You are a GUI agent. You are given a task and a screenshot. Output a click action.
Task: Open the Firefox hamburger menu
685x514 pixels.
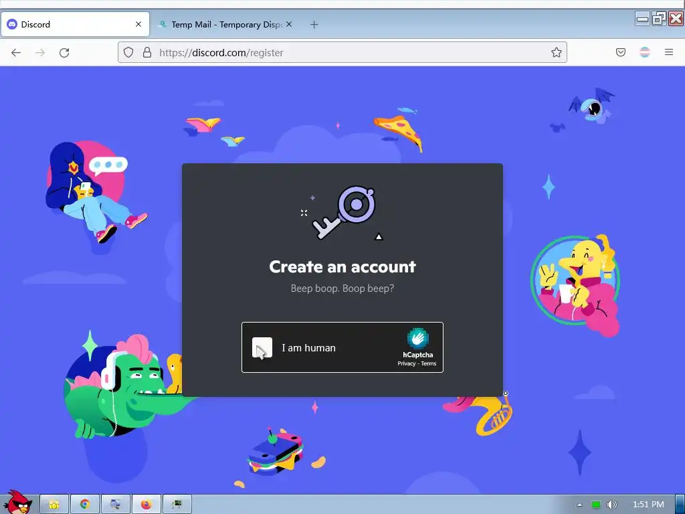pyautogui.click(x=669, y=53)
